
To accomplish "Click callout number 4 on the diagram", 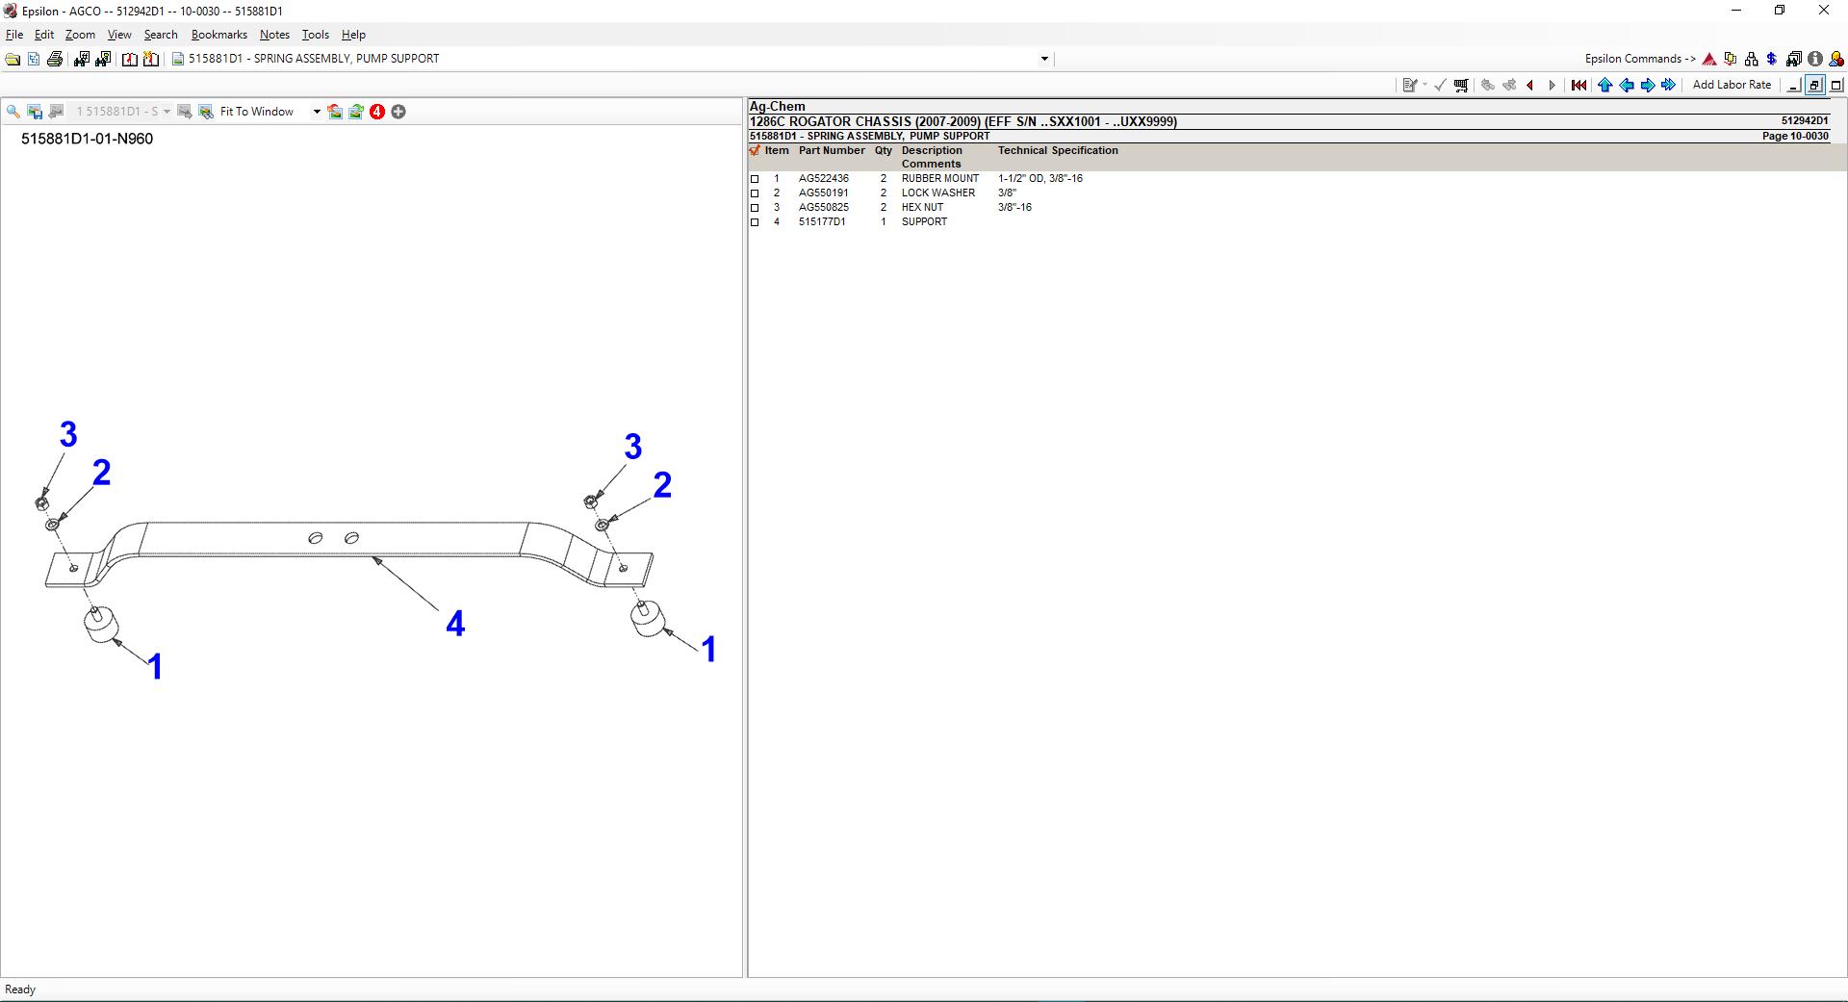I will 455,625.
